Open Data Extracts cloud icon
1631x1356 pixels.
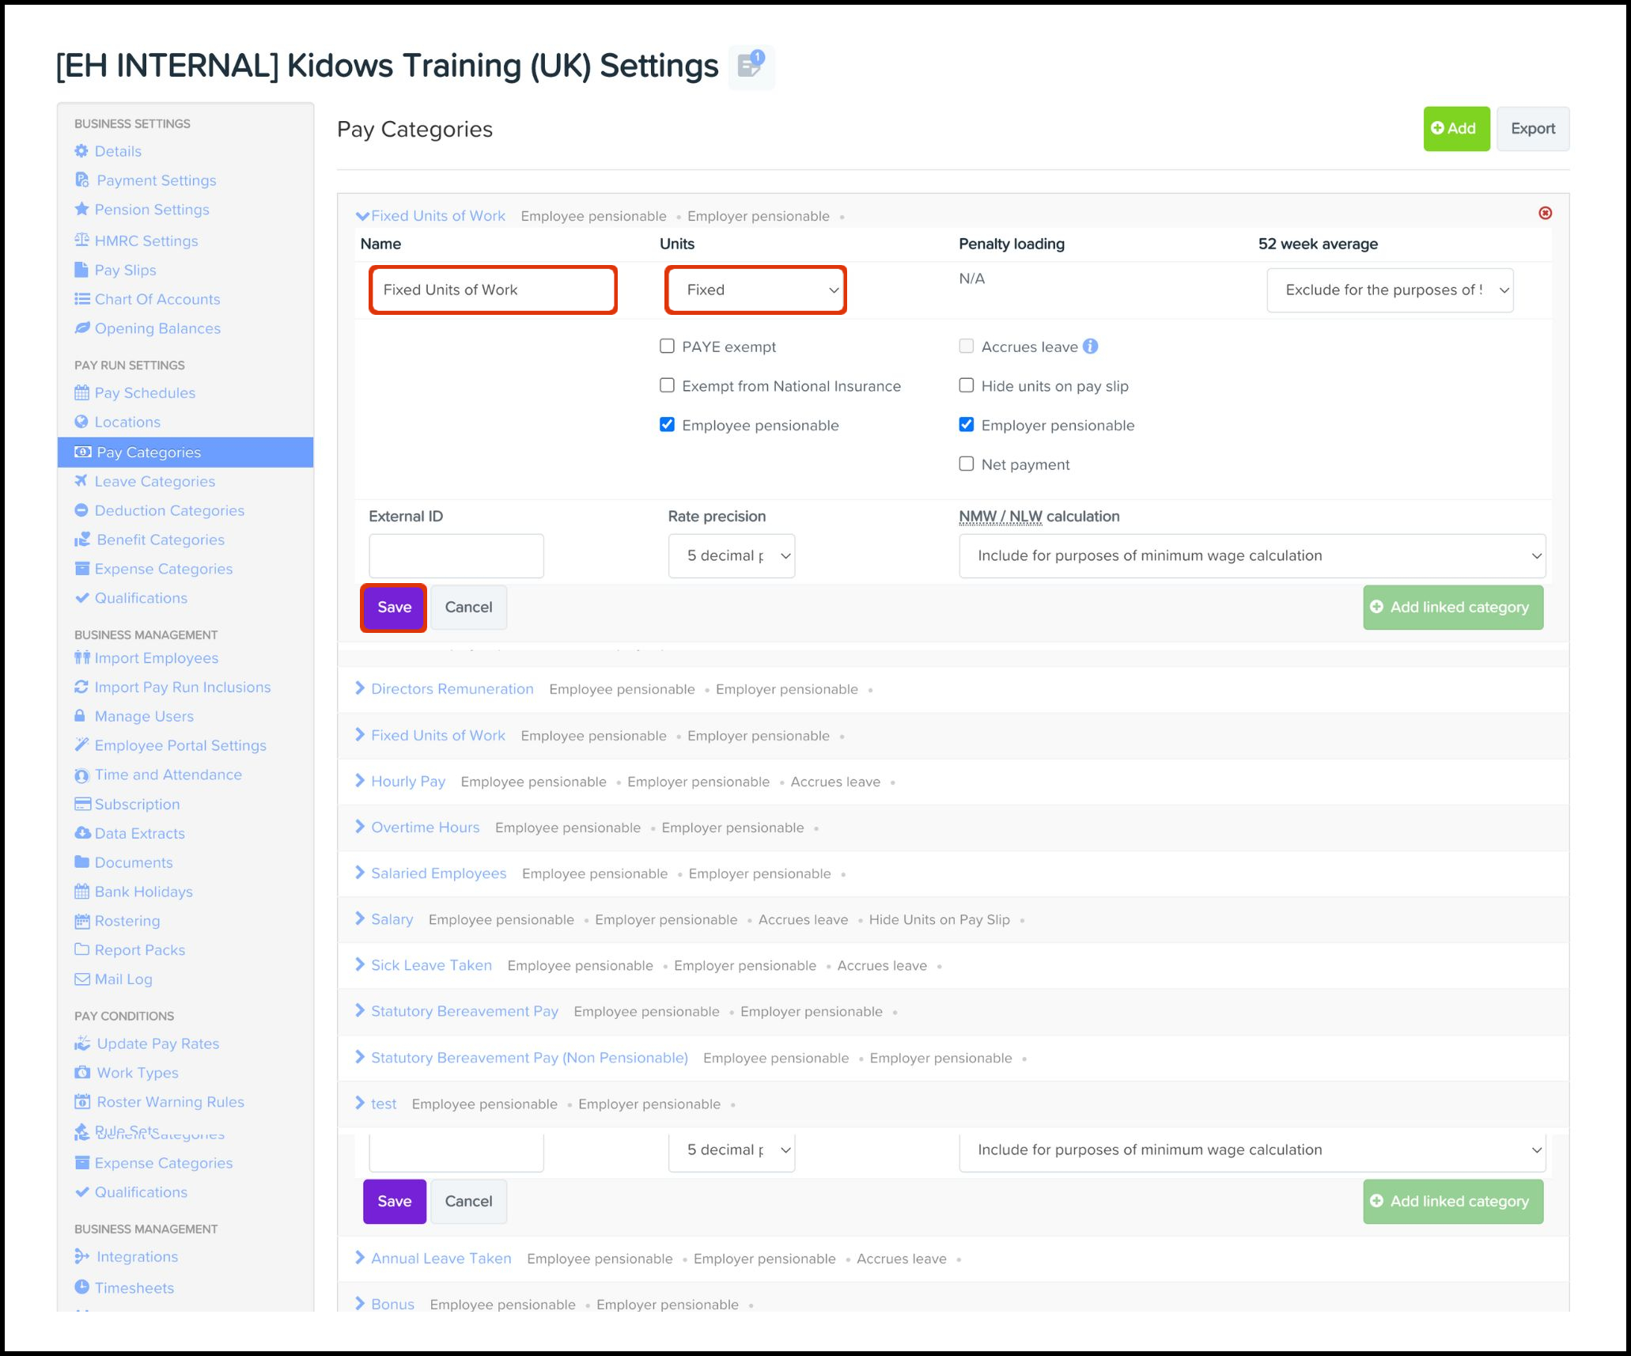tap(81, 833)
